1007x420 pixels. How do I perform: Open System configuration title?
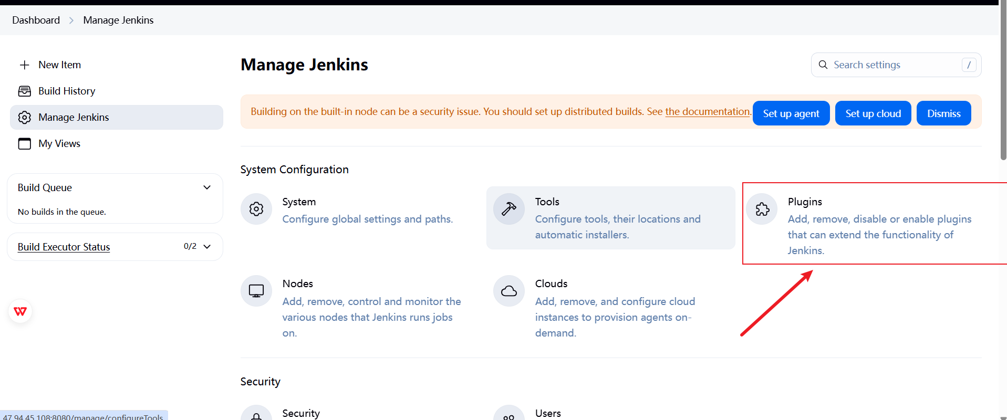point(299,202)
